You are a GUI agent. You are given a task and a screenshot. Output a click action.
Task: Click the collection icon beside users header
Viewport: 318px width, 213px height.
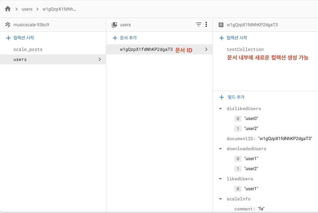click(x=114, y=25)
